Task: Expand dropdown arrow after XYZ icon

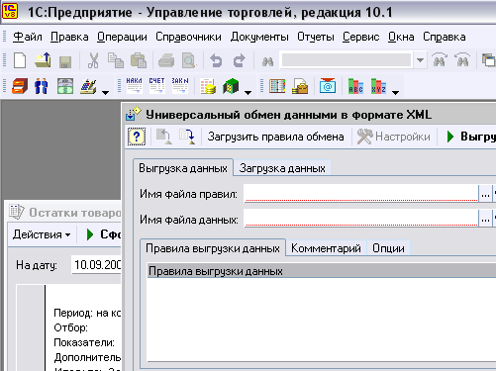Action: [395, 93]
